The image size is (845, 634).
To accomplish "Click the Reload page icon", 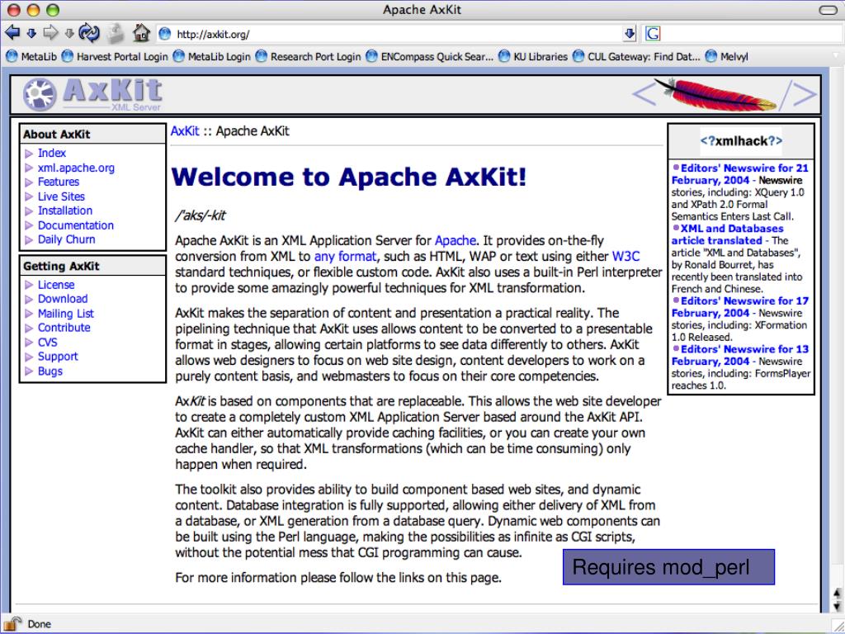I will pos(89,33).
